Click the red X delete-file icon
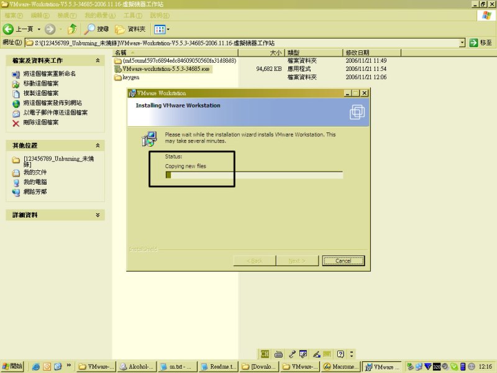The image size is (497, 373). [16, 123]
